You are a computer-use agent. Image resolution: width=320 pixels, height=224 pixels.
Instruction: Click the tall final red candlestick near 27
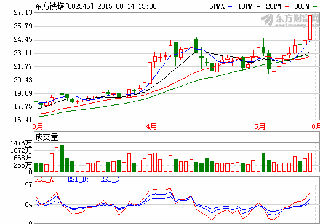click(310, 28)
